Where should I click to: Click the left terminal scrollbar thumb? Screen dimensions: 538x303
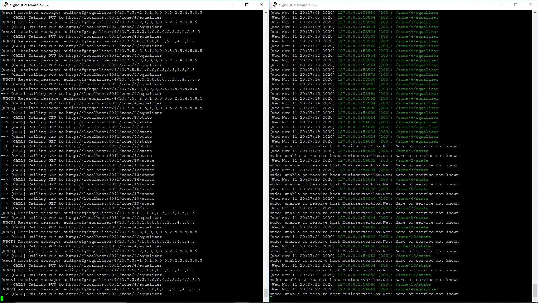click(x=266, y=293)
